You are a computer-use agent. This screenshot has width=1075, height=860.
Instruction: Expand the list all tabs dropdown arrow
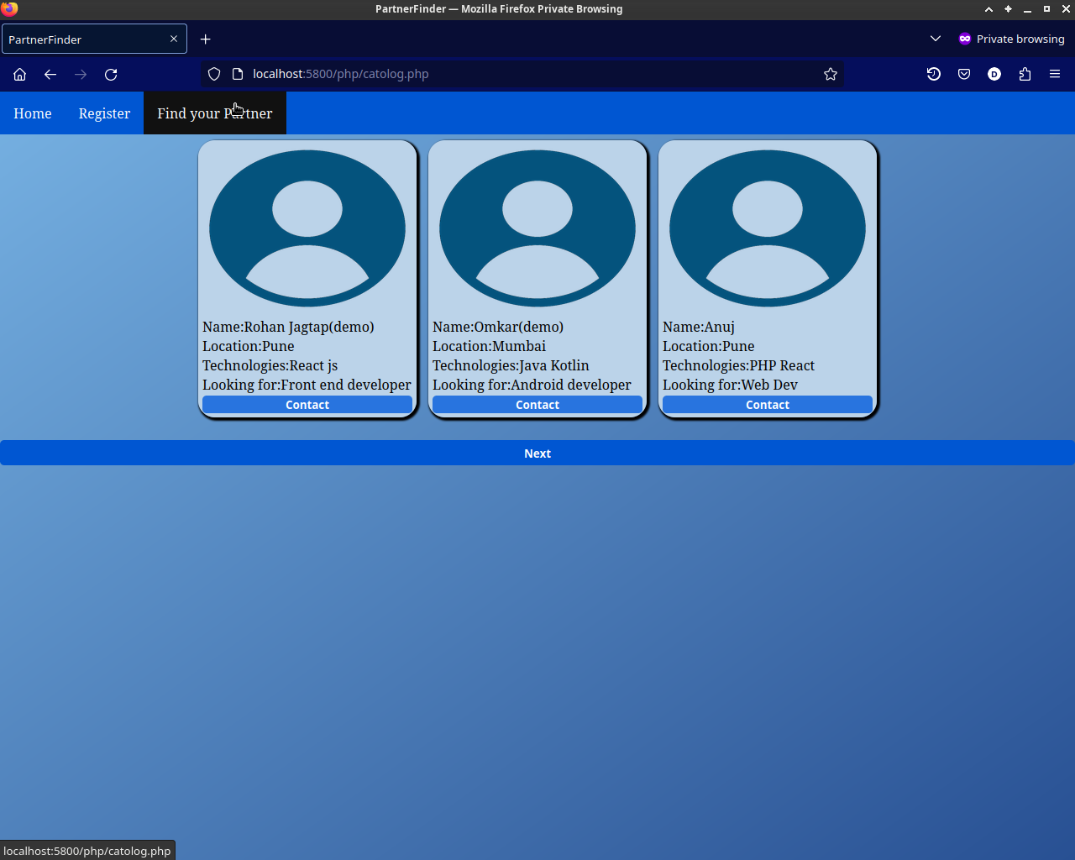[936, 39]
